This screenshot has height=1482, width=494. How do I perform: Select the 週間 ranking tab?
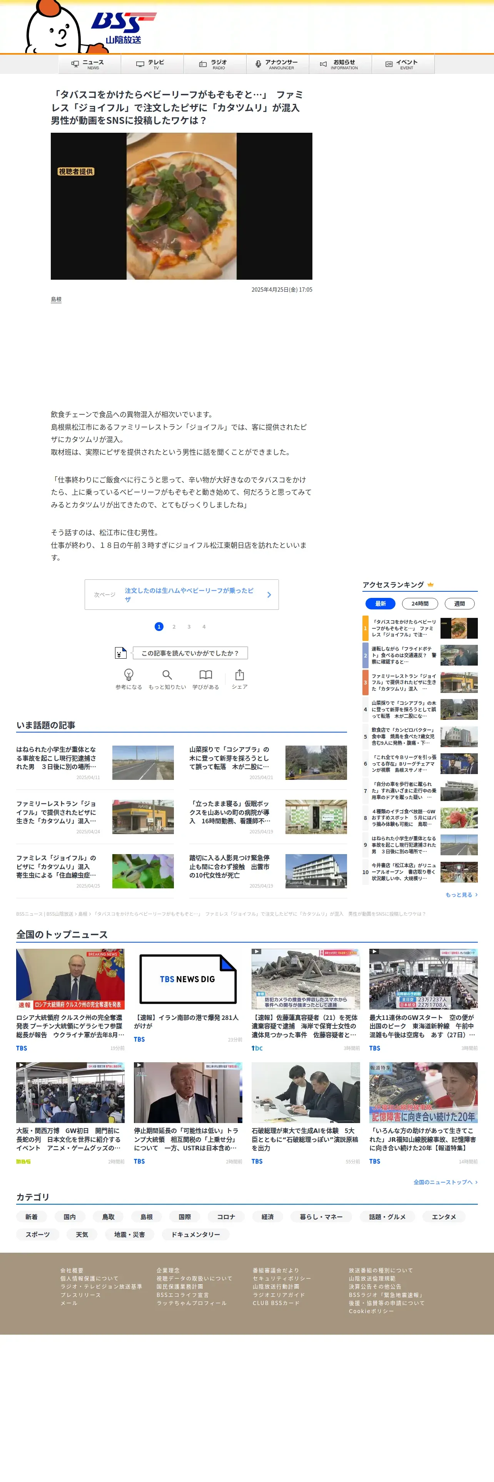coord(459,604)
